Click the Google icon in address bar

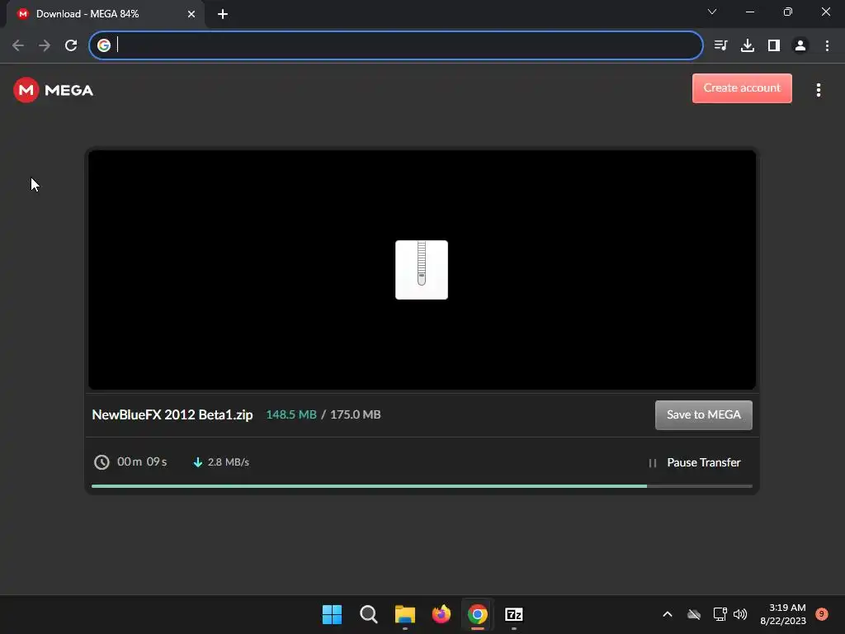point(103,45)
